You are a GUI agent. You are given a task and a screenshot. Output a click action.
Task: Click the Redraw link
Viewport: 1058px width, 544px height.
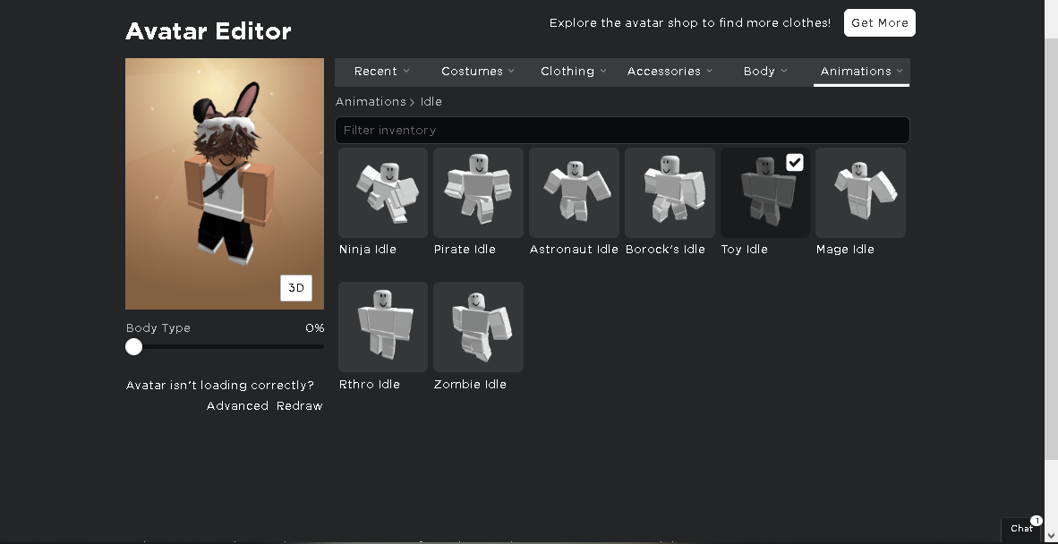[300, 406]
